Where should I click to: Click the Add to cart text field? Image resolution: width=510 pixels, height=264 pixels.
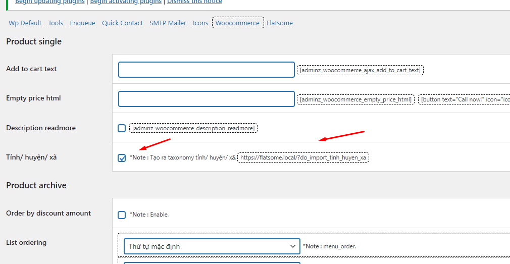point(206,70)
